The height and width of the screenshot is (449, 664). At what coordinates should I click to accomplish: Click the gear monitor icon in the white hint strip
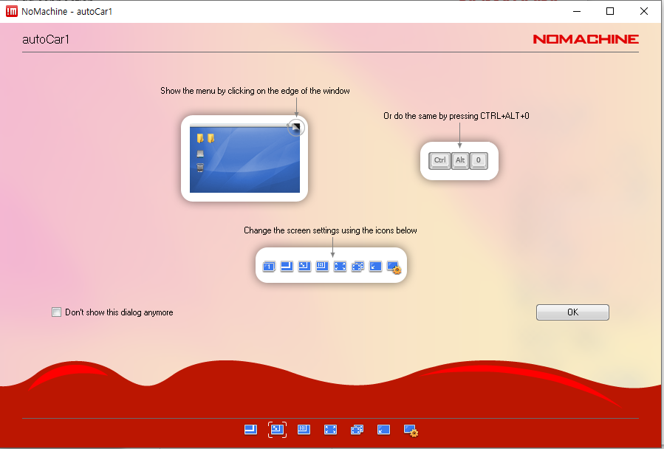(394, 267)
